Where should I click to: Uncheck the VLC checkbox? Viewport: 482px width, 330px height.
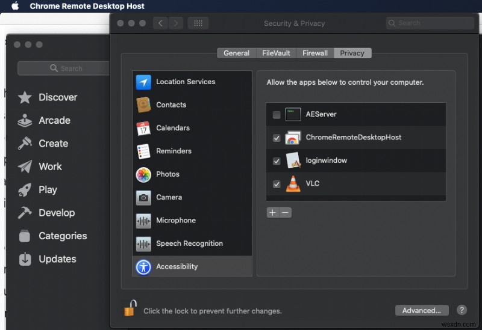(x=277, y=184)
